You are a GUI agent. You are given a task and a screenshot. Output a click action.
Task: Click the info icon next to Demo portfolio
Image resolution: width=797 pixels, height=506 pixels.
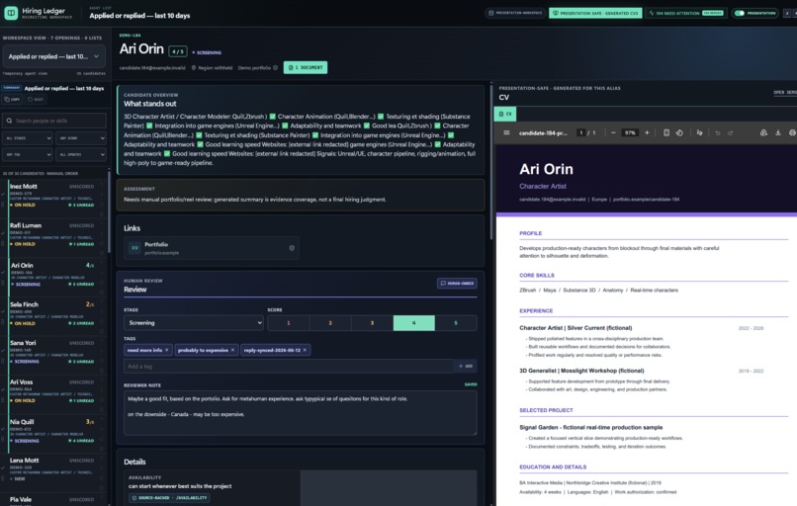[276, 67]
